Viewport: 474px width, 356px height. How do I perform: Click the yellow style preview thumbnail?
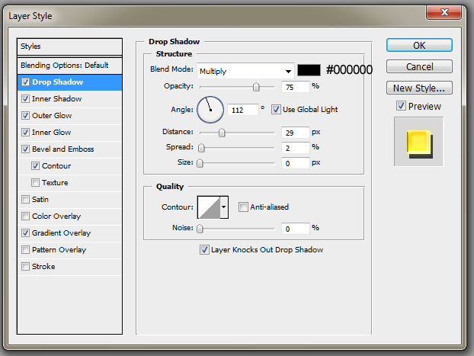click(x=419, y=142)
